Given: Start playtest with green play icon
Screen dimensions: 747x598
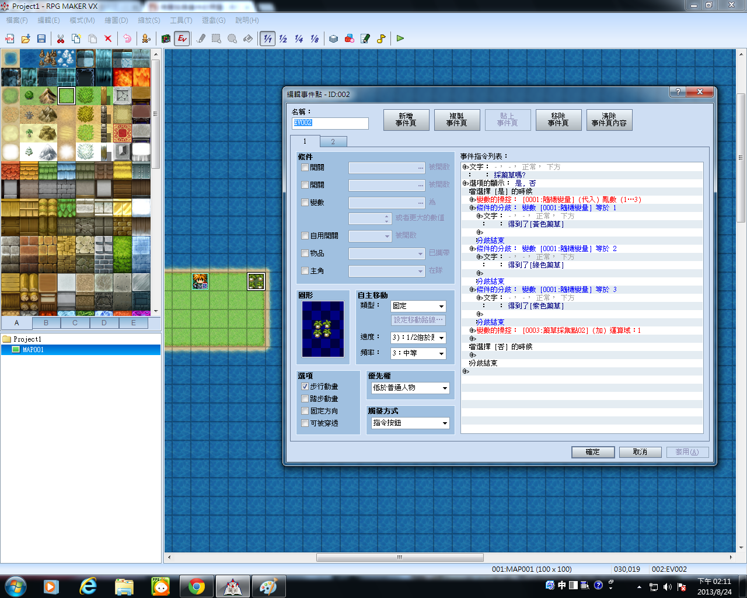Looking at the screenshot, I should (400, 39).
